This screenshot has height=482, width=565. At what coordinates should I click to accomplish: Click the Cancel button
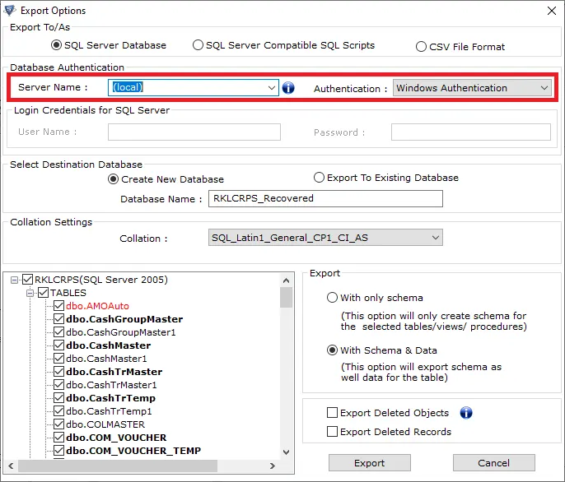(493, 462)
